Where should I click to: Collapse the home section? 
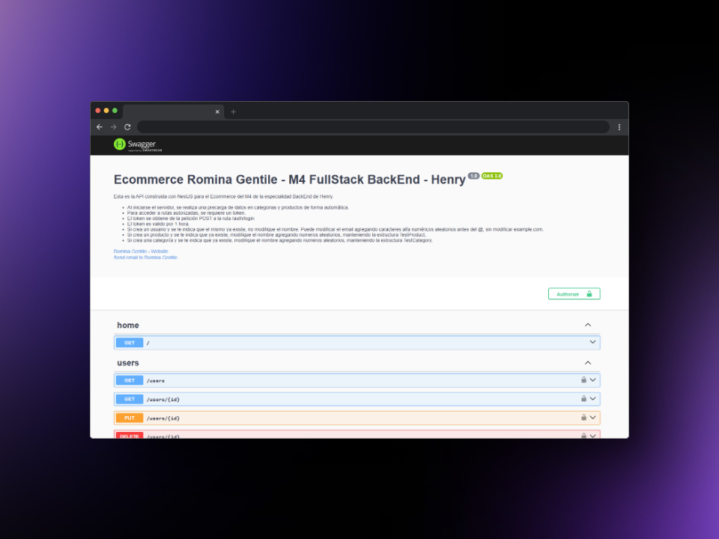588,325
